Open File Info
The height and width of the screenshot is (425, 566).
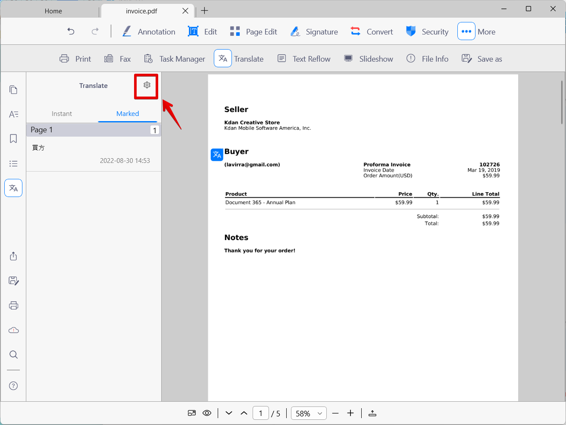click(x=427, y=59)
